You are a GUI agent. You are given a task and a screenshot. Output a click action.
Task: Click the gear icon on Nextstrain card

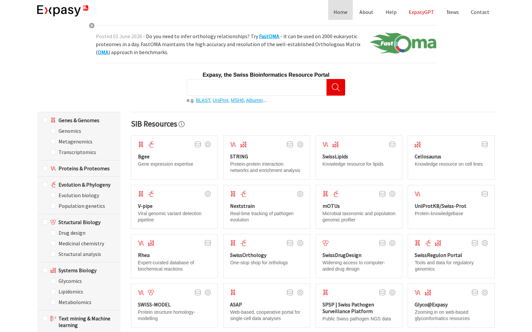coord(300,194)
